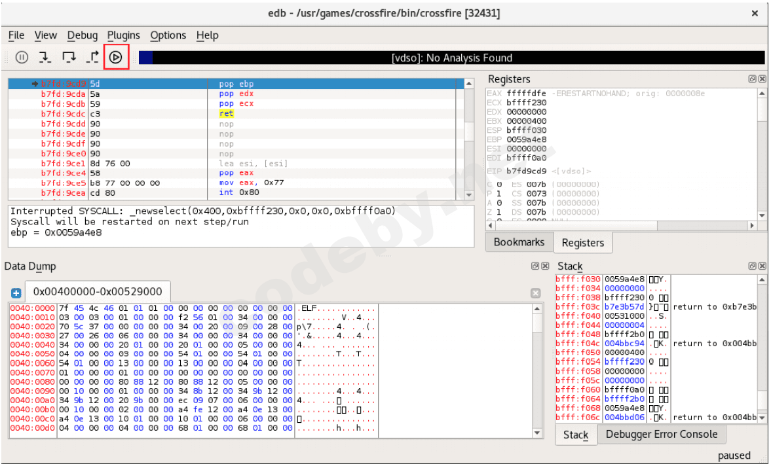The height and width of the screenshot is (466, 771).
Task: Click the Step Over toolbar icon
Action: point(69,58)
